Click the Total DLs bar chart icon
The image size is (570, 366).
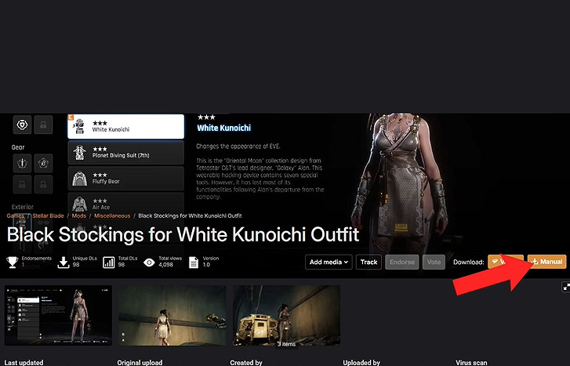(x=108, y=263)
